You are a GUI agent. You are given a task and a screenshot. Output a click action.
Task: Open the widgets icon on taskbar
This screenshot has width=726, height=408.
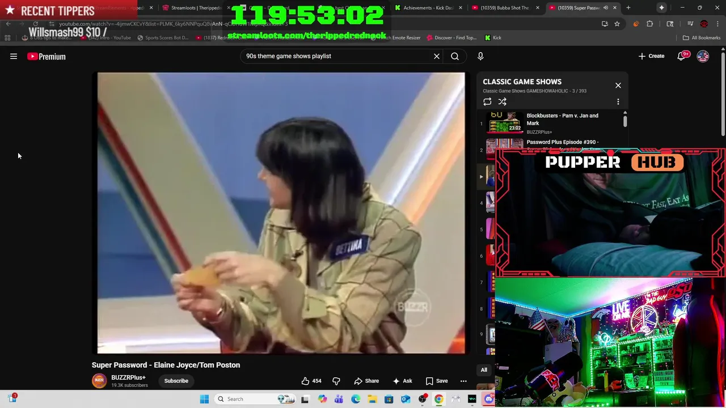click(12, 398)
